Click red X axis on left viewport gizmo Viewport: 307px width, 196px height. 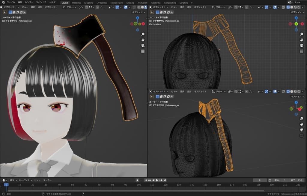(143, 24)
